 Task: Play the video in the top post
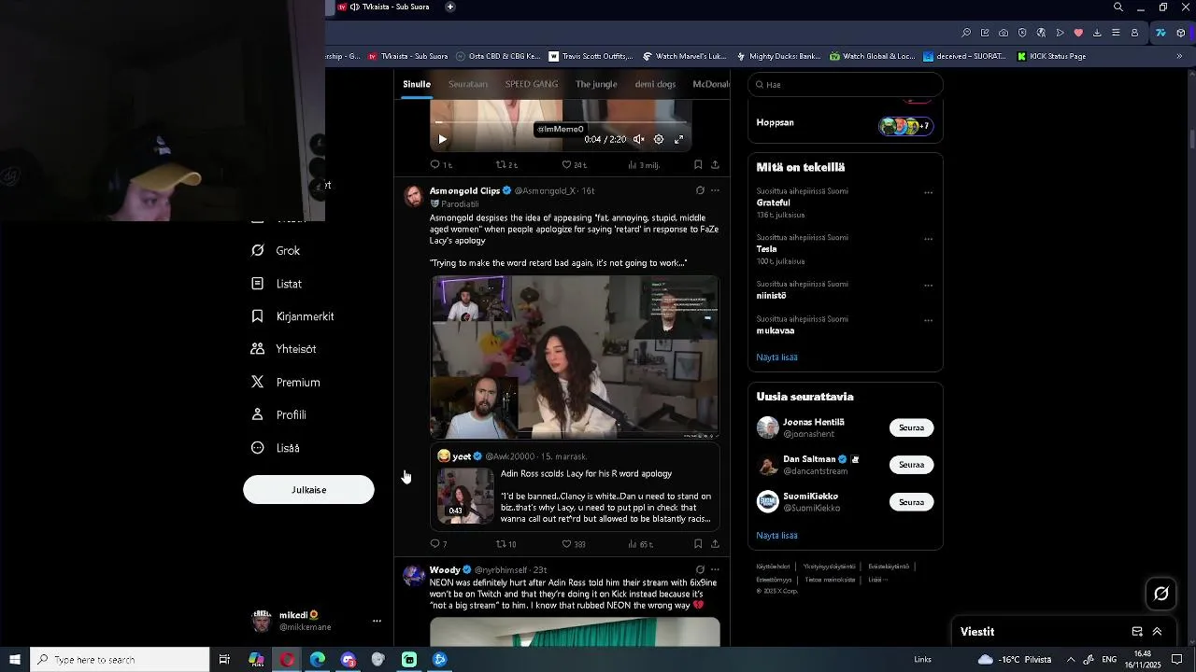(442, 139)
